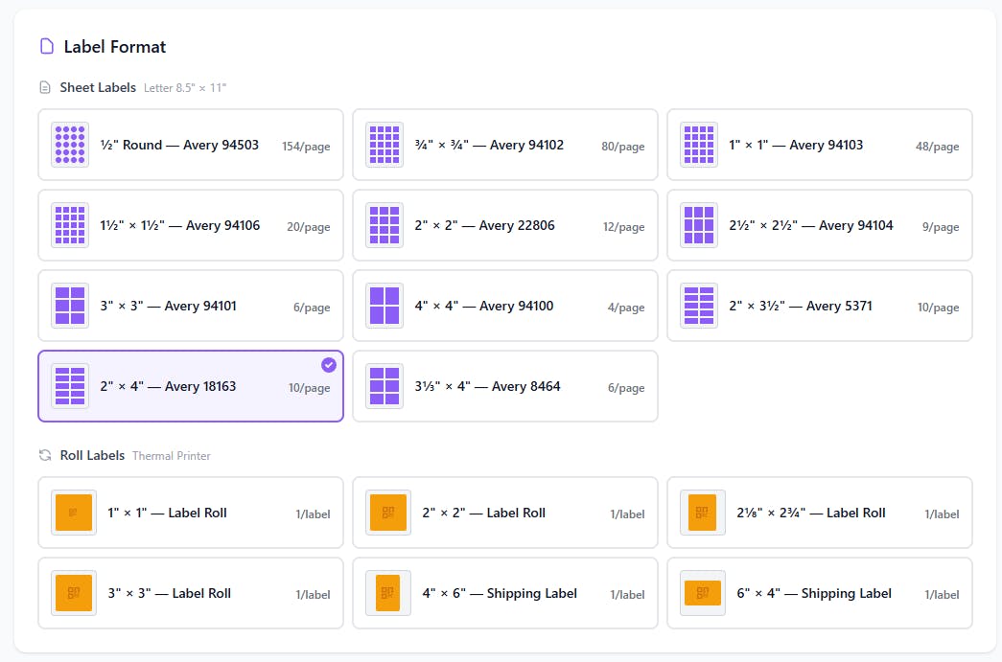This screenshot has width=1002, height=662.
Task: Click the 1½" × 1½" Avery 94106 grid icon
Action: [70, 225]
